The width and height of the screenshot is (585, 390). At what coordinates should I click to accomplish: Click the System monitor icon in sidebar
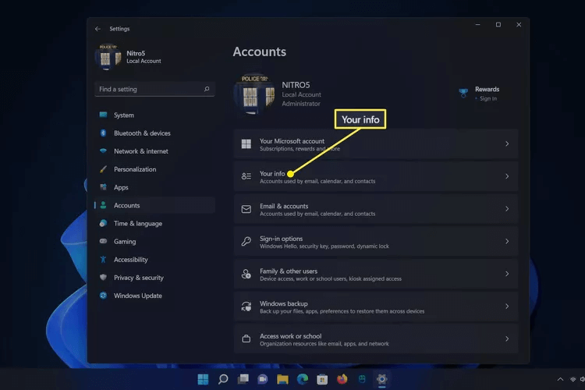click(x=103, y=115)
